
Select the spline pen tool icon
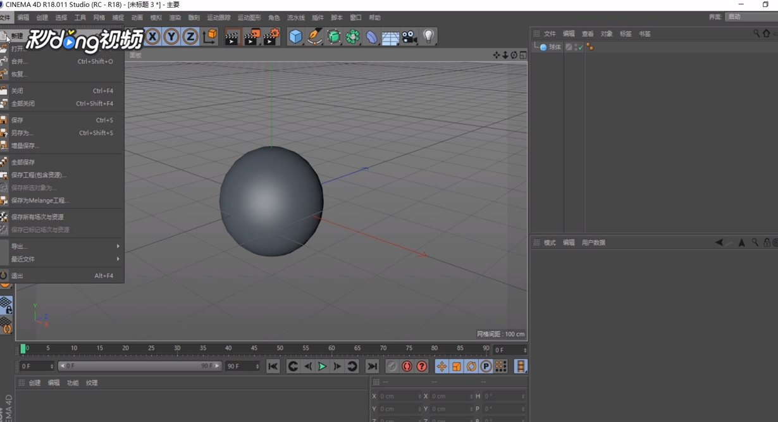tap(314, 37)
